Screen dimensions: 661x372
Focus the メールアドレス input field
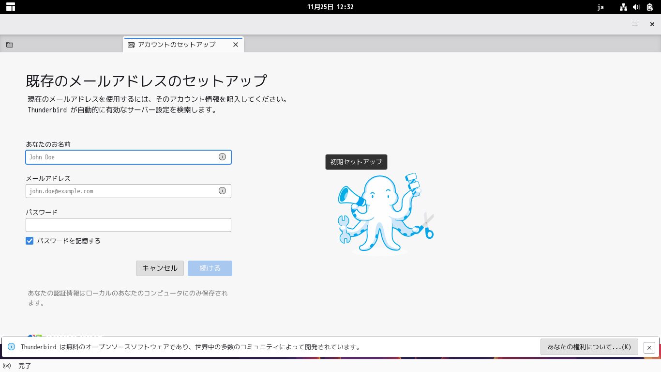[128, 191]
